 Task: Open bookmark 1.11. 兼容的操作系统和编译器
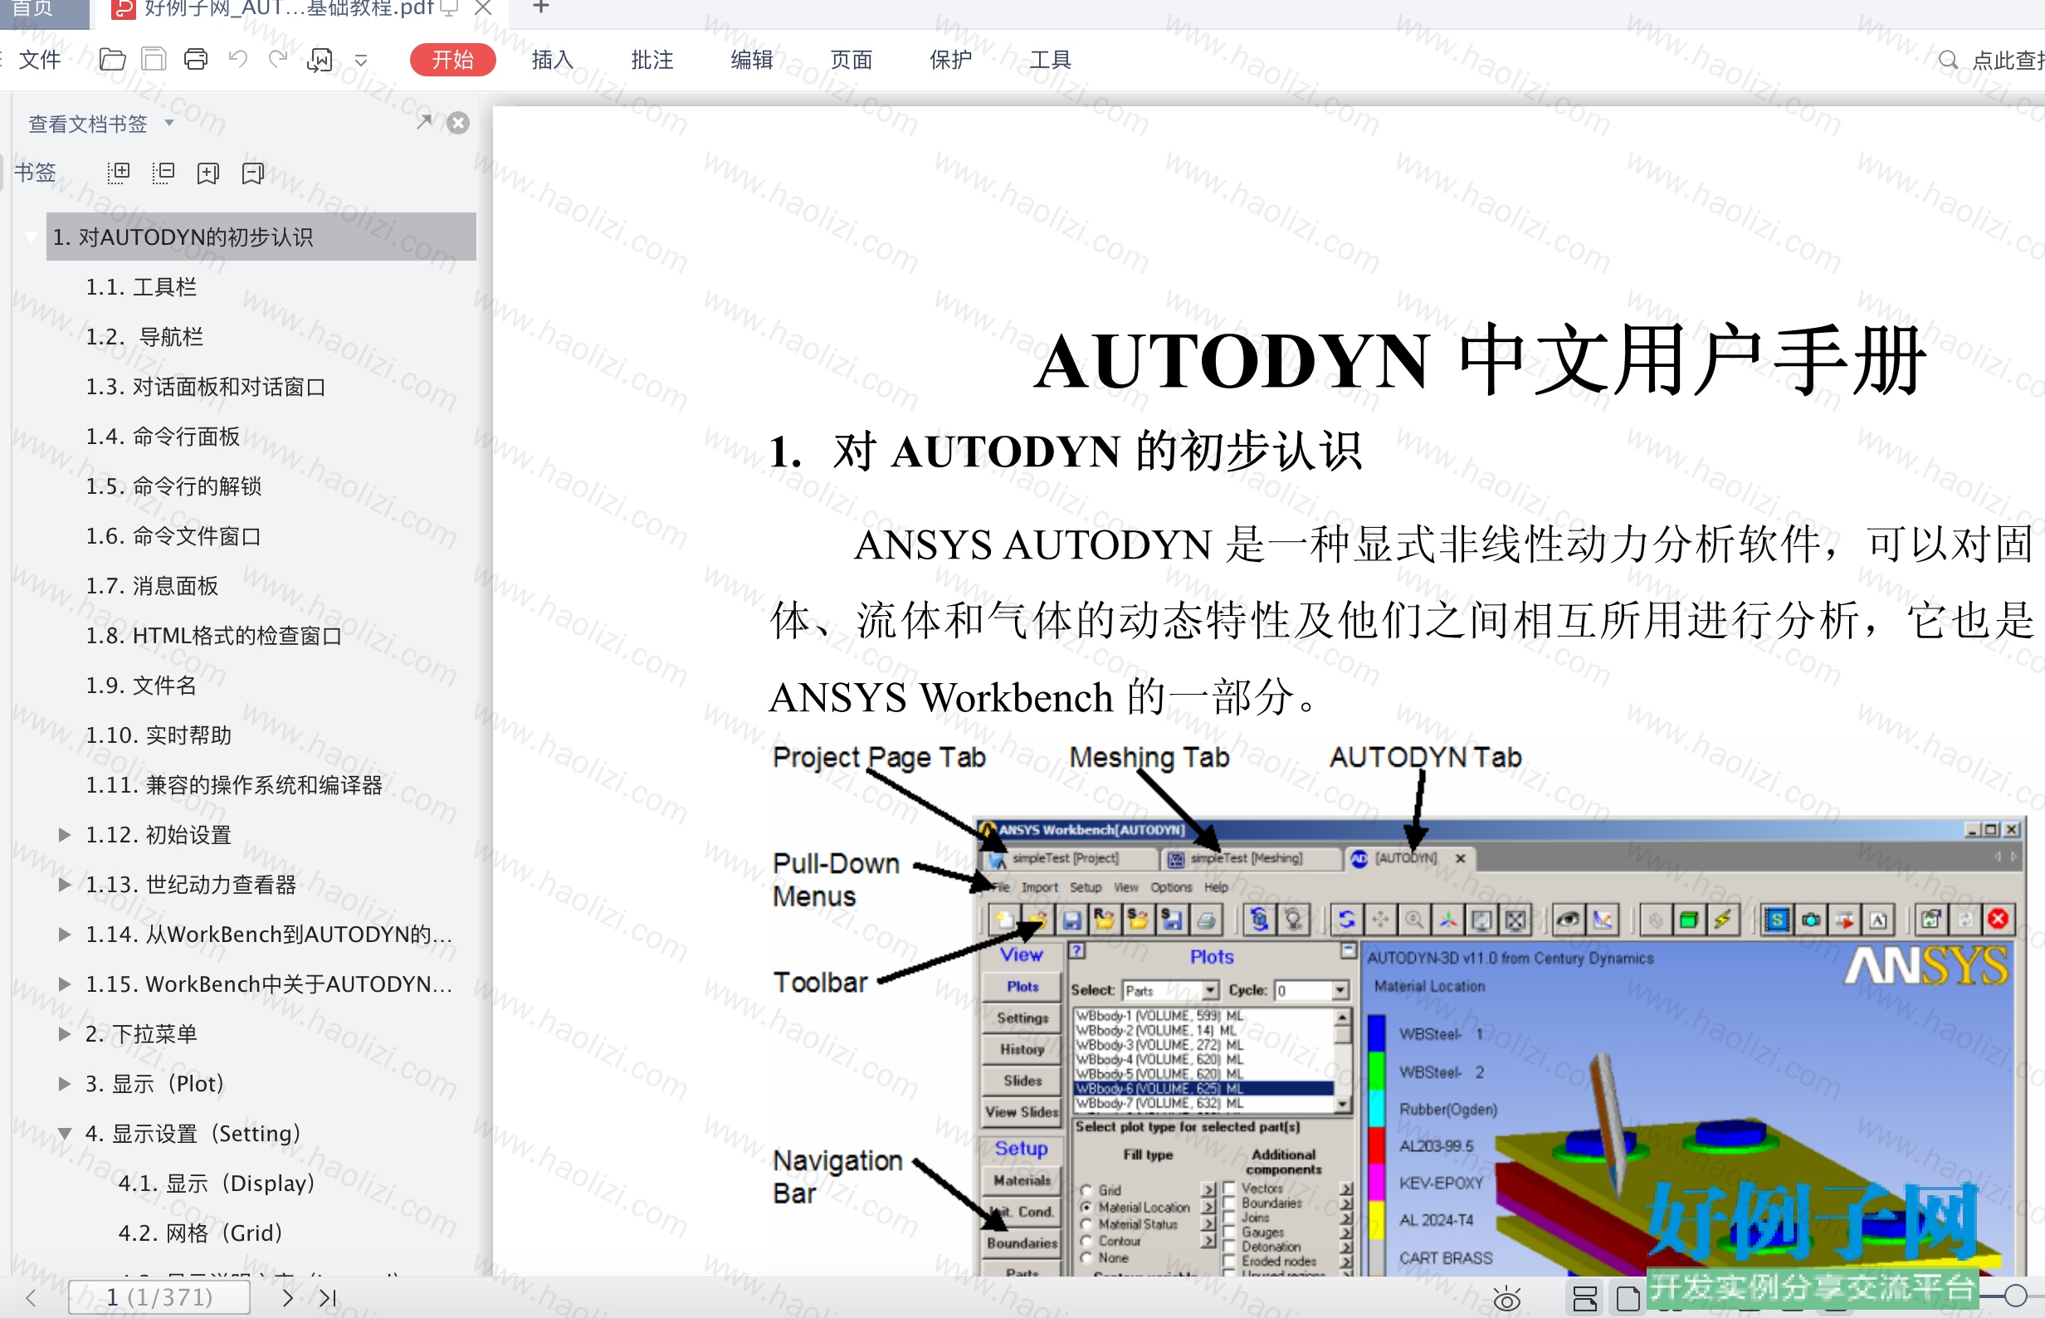click(x=233, y=785)
